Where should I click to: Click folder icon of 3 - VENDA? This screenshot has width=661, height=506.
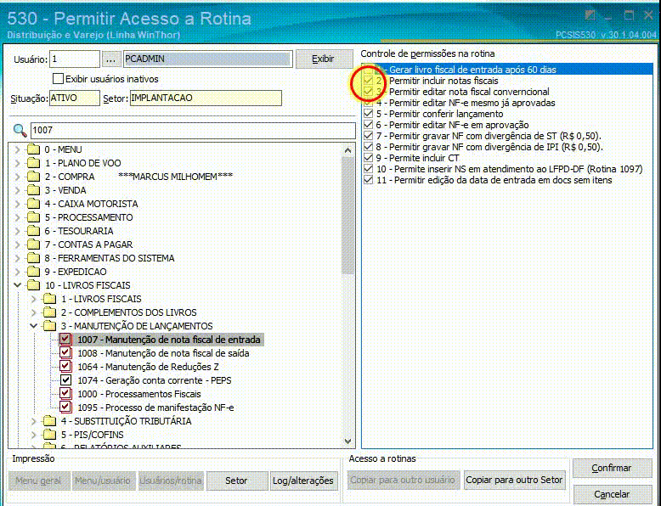point(33,190)
